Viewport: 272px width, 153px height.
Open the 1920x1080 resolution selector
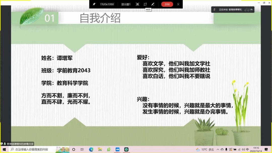(x=107, y=4)
